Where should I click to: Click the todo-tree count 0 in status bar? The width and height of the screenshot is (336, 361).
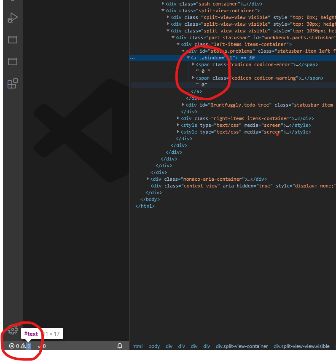click(x=44, y=346)
